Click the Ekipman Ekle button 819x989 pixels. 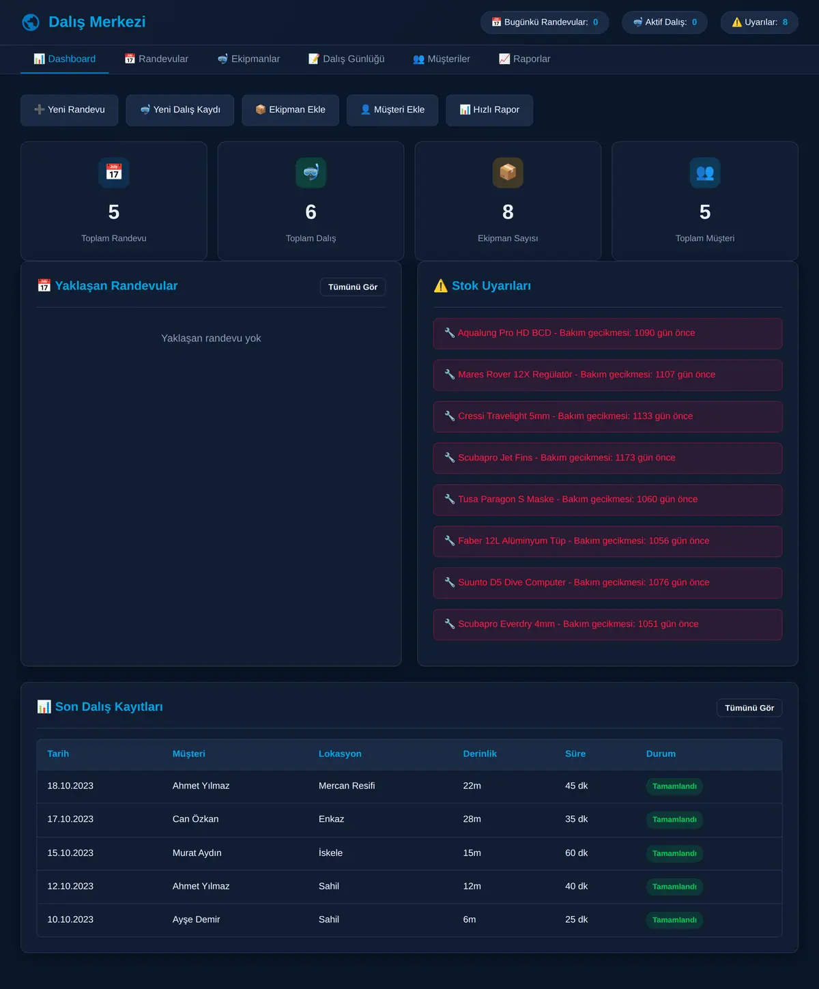coord(291,110)
